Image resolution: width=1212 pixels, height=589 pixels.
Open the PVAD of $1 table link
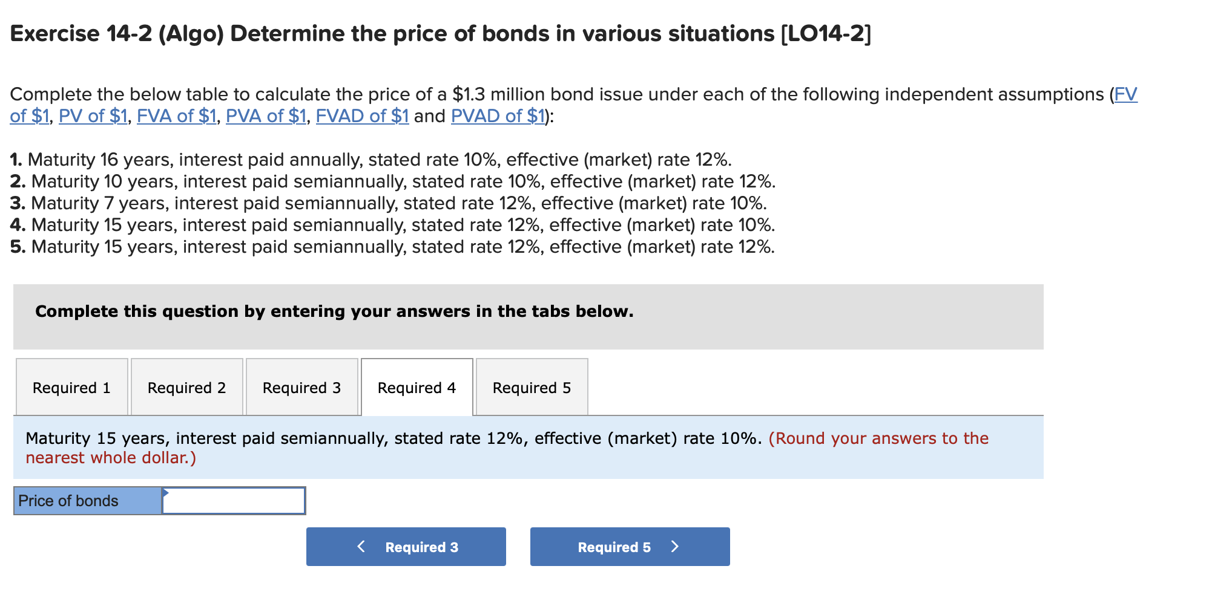(x=498, y=116)
